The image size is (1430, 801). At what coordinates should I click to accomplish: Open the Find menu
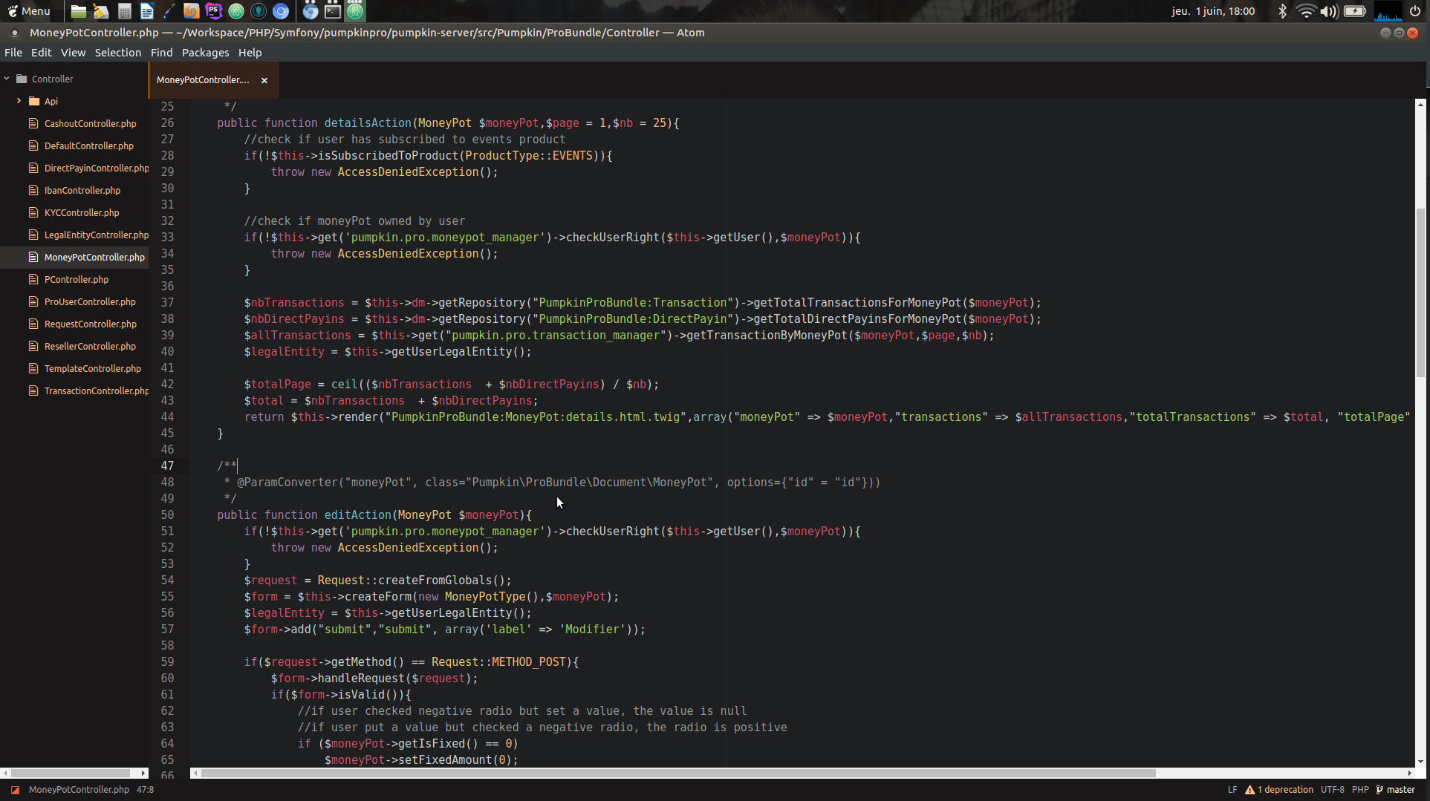point(161,53)
